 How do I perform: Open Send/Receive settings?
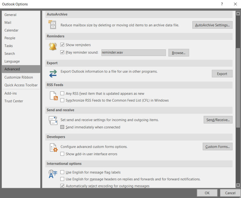[218, 120]
